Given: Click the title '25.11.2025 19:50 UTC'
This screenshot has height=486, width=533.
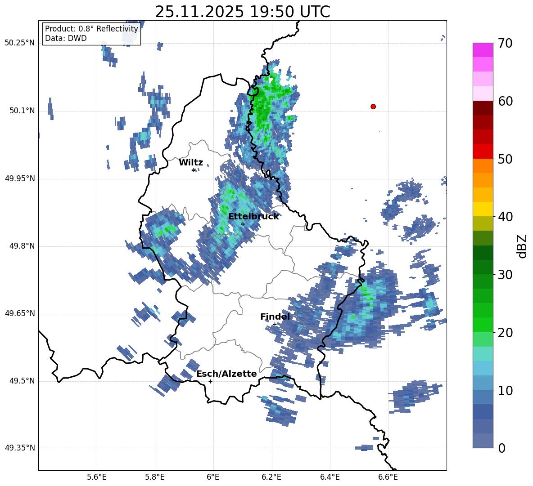Looking at the screenshot, I should 242,12.
